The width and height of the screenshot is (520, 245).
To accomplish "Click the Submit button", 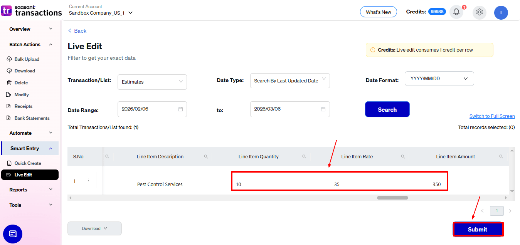I will pyautogui.click(x=478, y=229).
